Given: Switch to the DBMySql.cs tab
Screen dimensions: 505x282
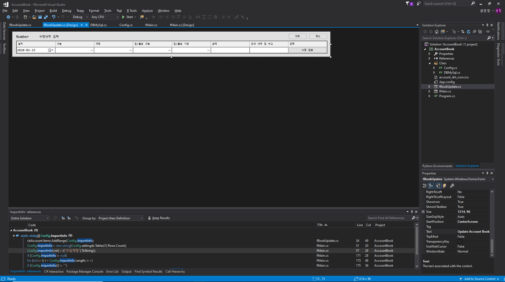Looking at the screenshot, I should 98,25.
